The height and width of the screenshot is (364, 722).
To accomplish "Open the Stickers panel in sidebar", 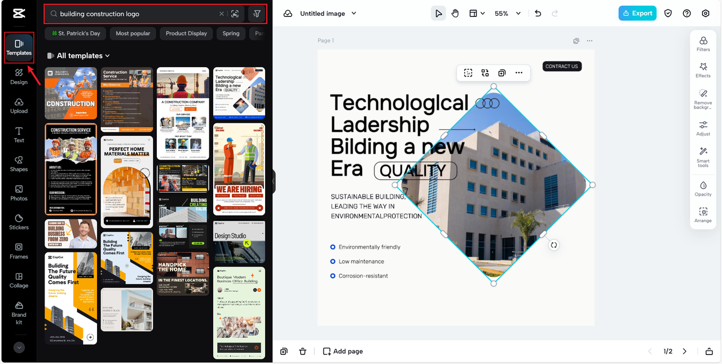I will pyautogui.click(x=19, y=221).
